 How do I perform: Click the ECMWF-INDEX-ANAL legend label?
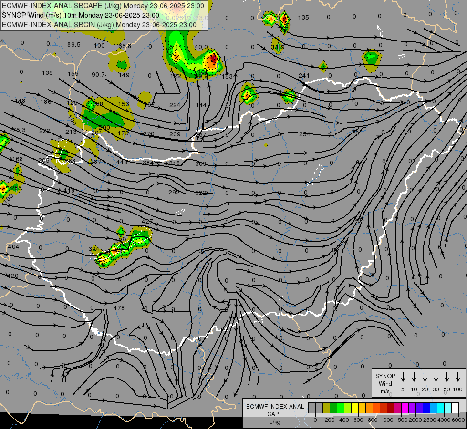275,407
